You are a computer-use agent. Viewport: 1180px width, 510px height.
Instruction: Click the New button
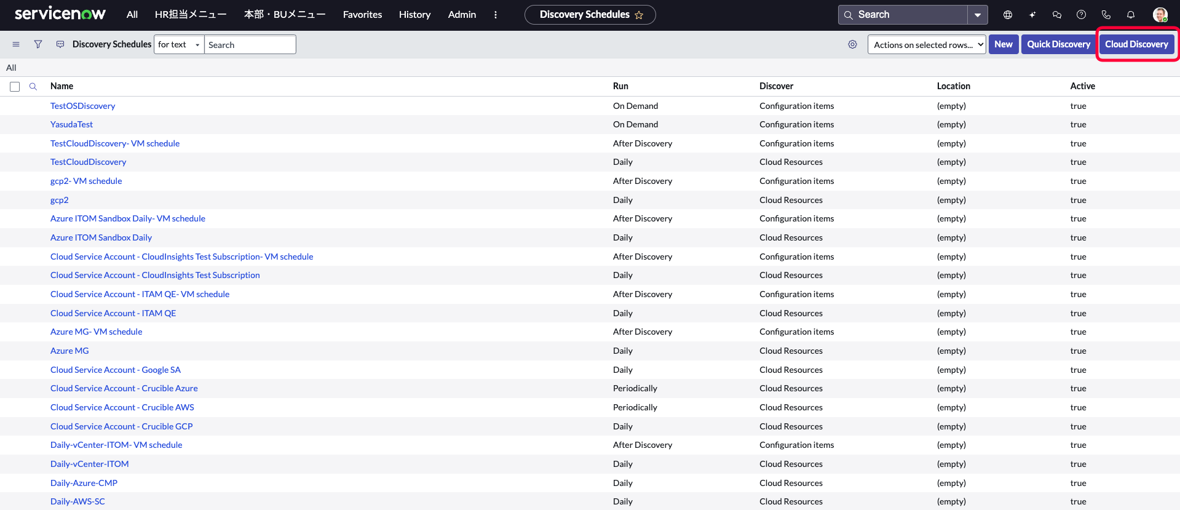coord(1004,44)
